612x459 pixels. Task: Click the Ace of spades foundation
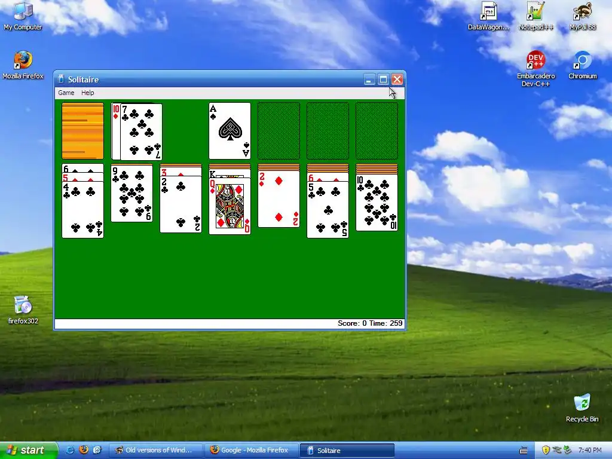click(x=230, y=131)
